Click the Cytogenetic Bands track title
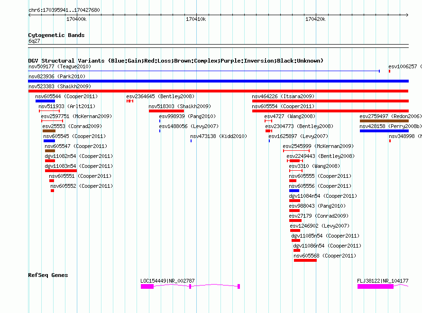Viewport: 422px width, 313px height. (56, 35)
